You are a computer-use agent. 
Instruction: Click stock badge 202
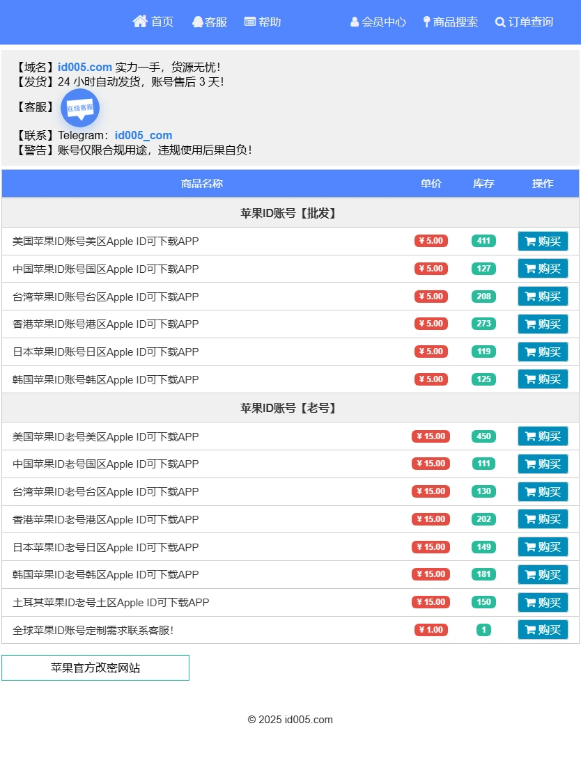click(483, 519)
